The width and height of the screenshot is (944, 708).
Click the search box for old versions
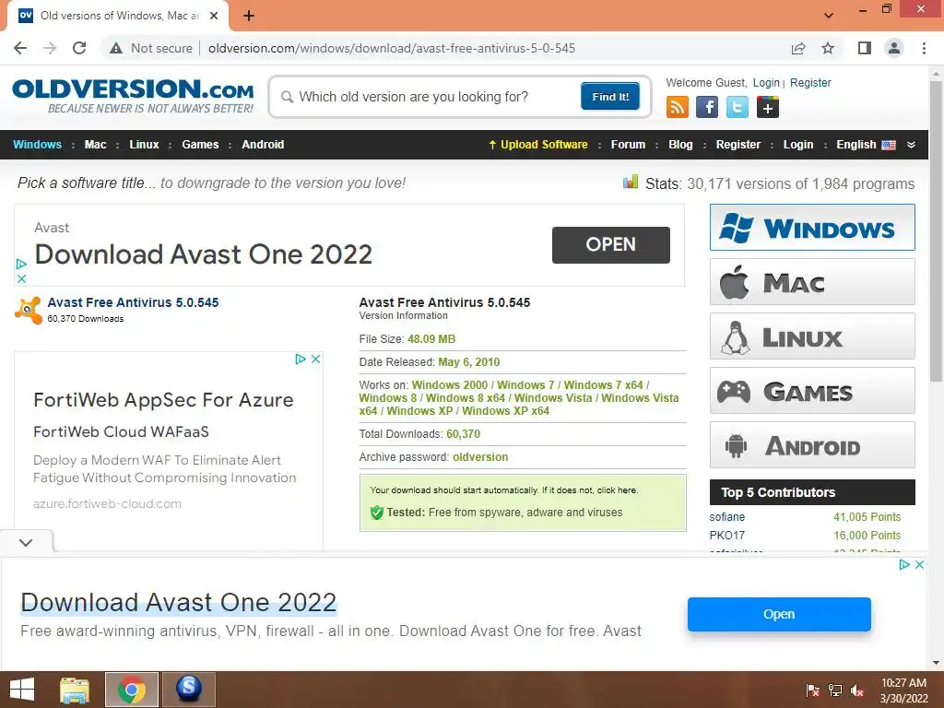tap(428, 97)
